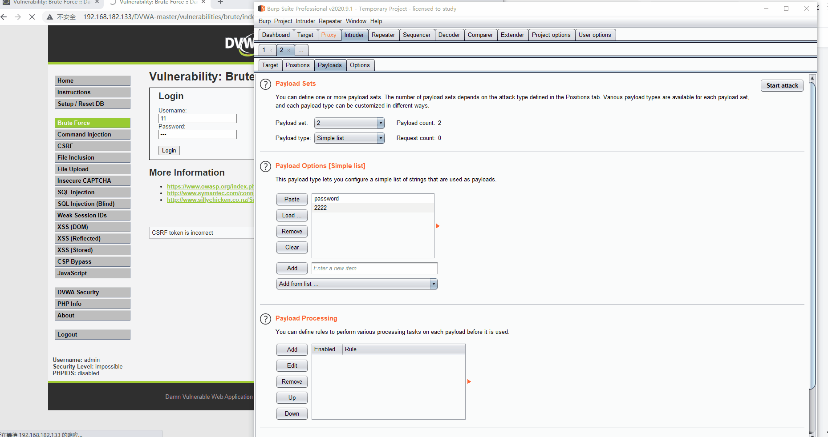Click Up in Payload Processing
This screenshot has width=828, height=437.
[292, 398]
